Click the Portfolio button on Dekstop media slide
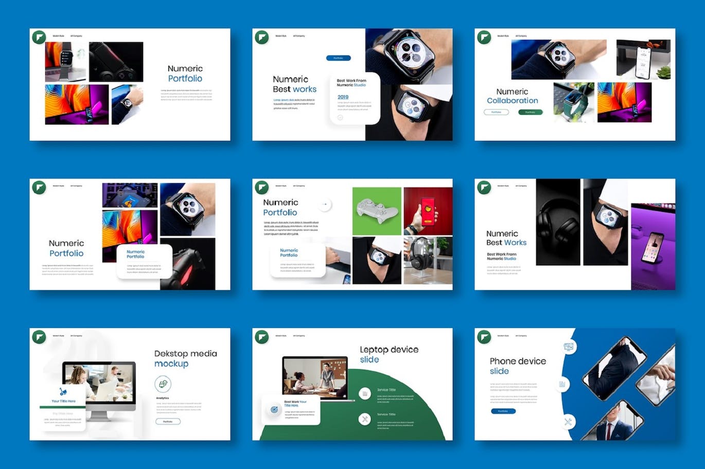The image size is (705, 469). 168,422
